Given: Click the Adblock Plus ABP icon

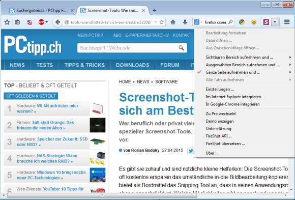Looking at the screenshot, I should pos(41,22).
